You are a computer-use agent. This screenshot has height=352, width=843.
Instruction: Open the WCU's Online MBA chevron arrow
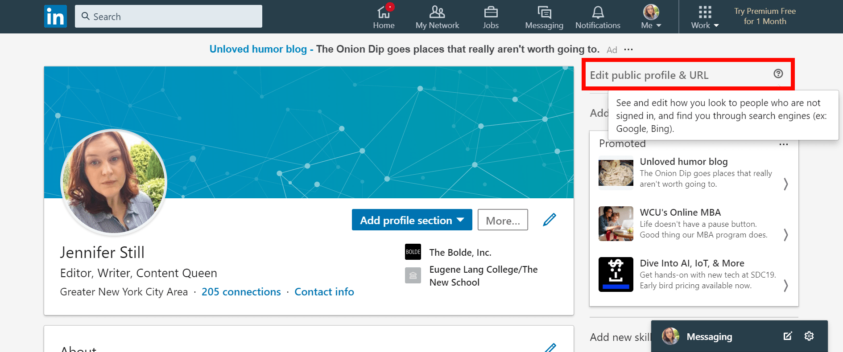[x=786, y=234]
